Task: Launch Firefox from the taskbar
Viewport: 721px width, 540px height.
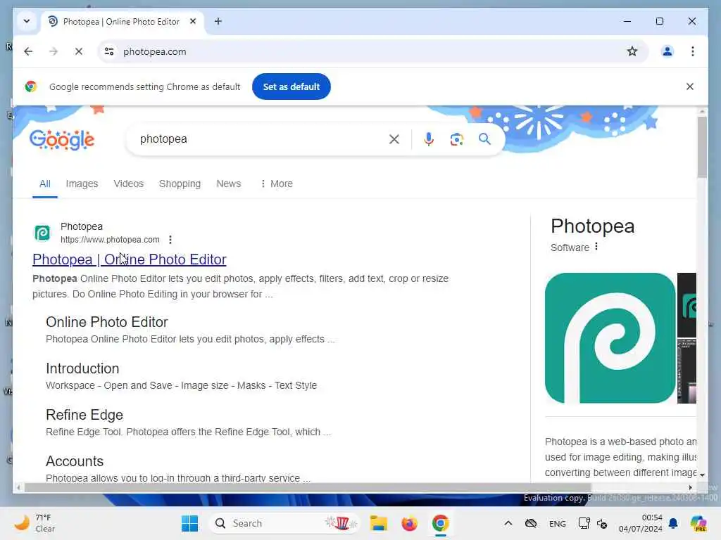Action: pyautogui.click(x=409, y=523)
